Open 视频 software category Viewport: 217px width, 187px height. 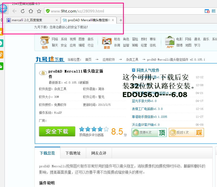pos(73,39)
